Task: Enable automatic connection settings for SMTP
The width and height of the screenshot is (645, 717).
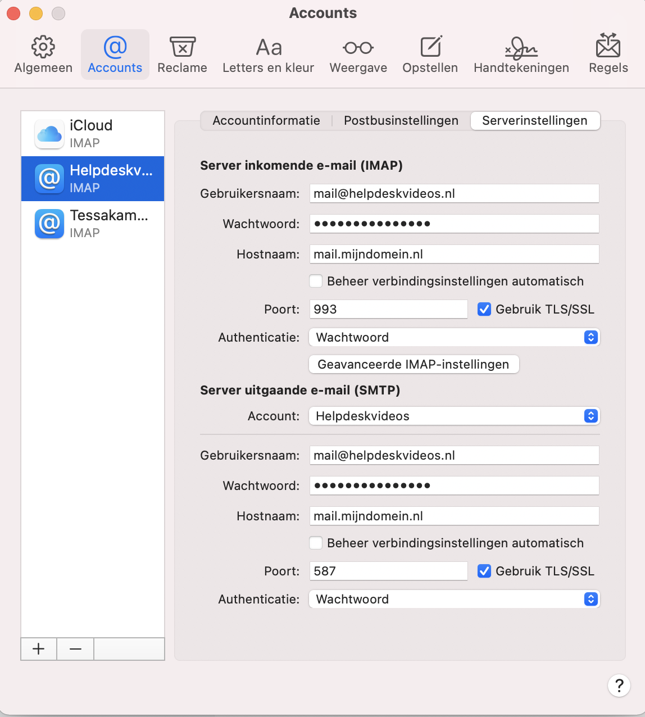Action: [x=316, y=543]
